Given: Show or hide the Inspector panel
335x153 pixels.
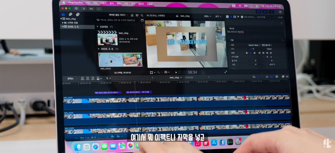Looking at the screenshot, I should 272,12.
